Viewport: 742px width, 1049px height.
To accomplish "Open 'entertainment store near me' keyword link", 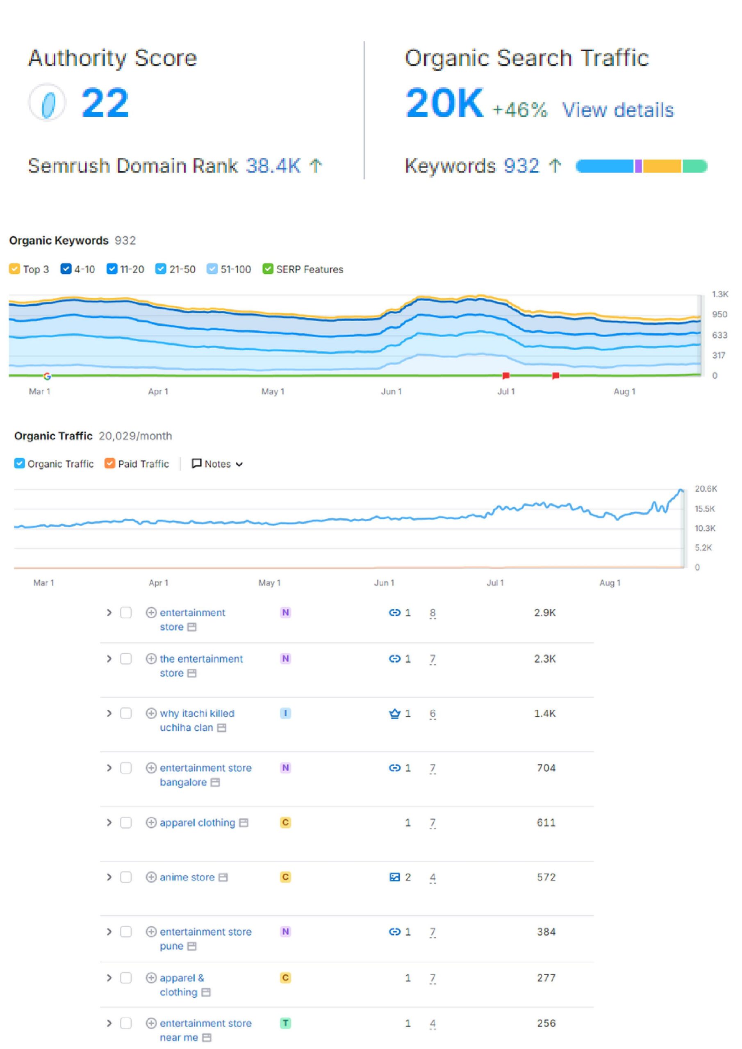I will (206, 1030).
